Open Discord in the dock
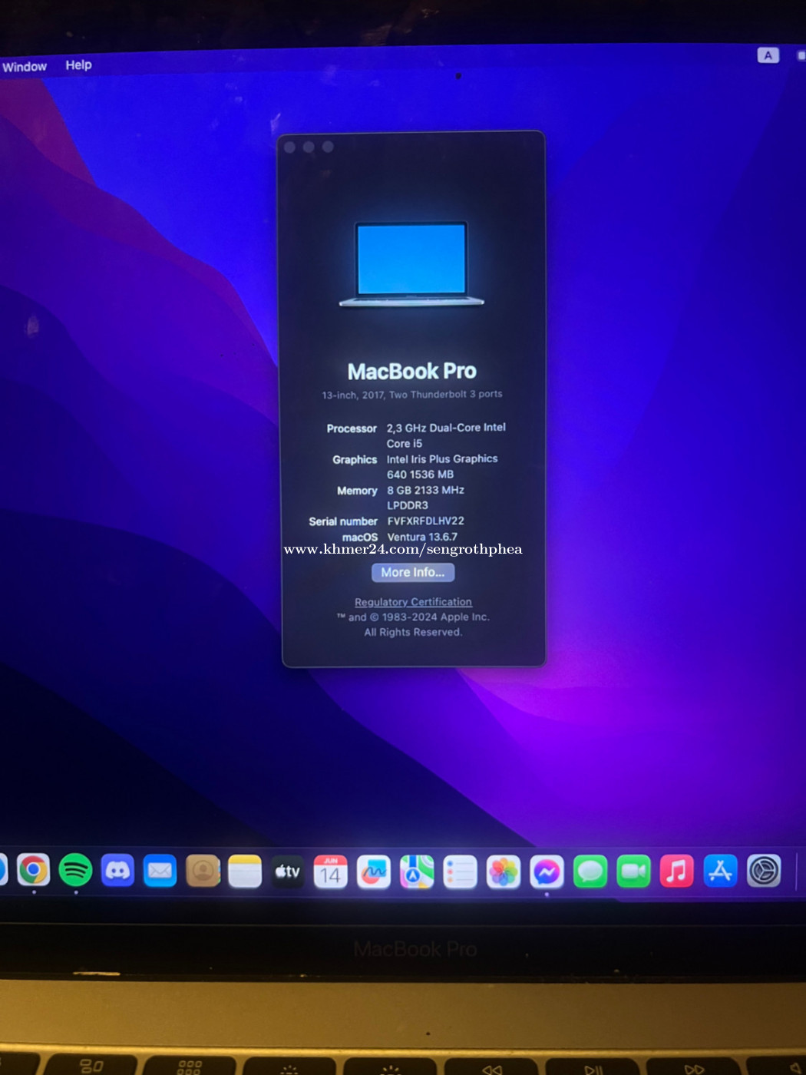The image size is (806, 1075). pos(117,871)
